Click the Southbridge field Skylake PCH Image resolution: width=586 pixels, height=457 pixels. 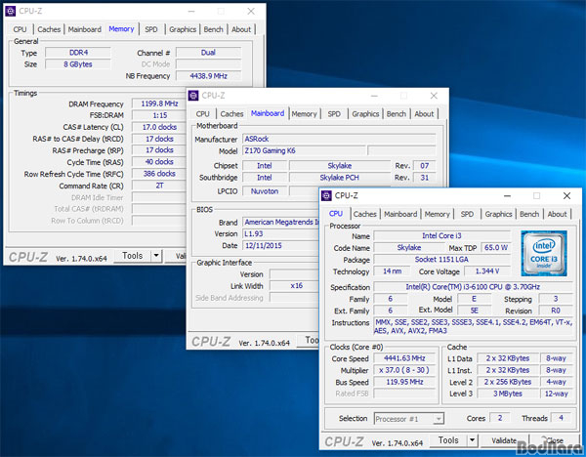pyautogui.click(x=339, y=178)
